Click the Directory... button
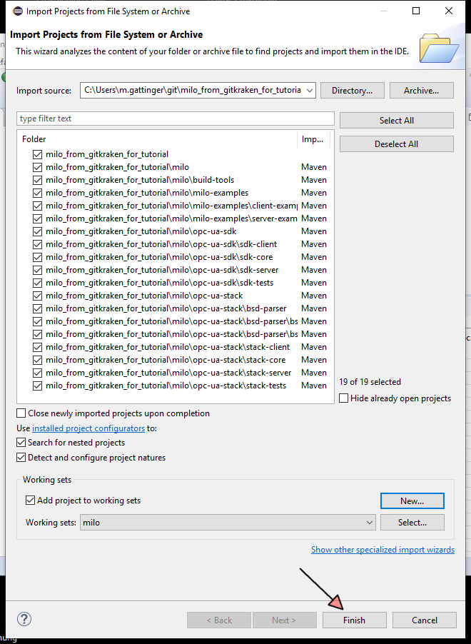The image size is (471, 644). (x=353, y=91)
